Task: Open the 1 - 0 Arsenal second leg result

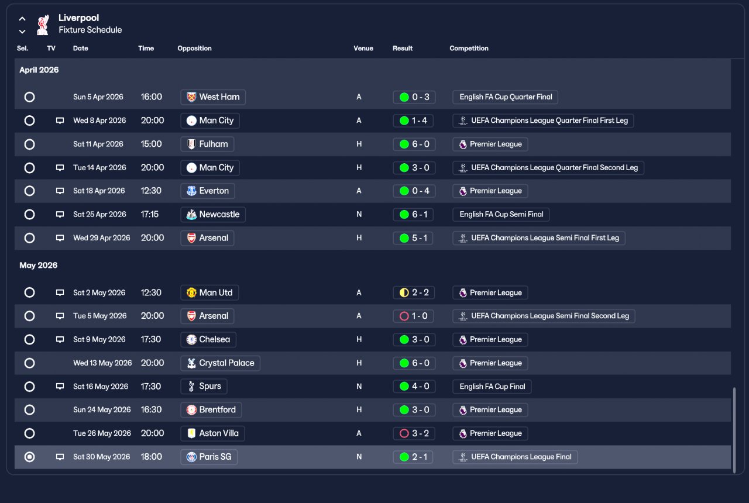Action: 413,316
